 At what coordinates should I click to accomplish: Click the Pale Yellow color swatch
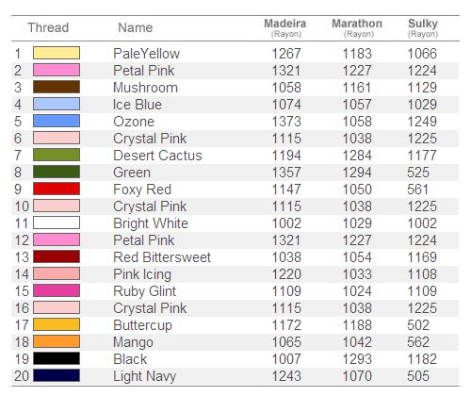[x=57, y=53]
